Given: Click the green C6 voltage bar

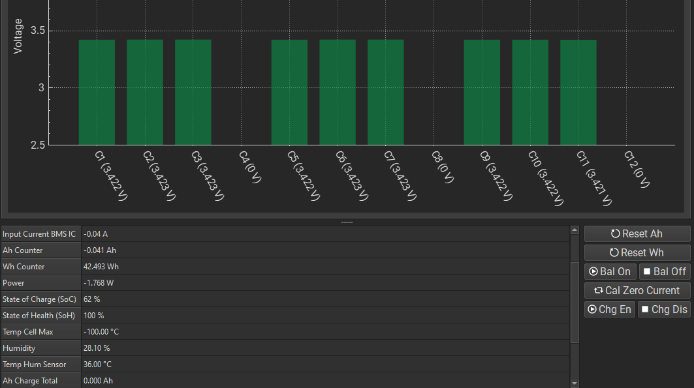Looking at the screenshot, I should coord(338,93).
